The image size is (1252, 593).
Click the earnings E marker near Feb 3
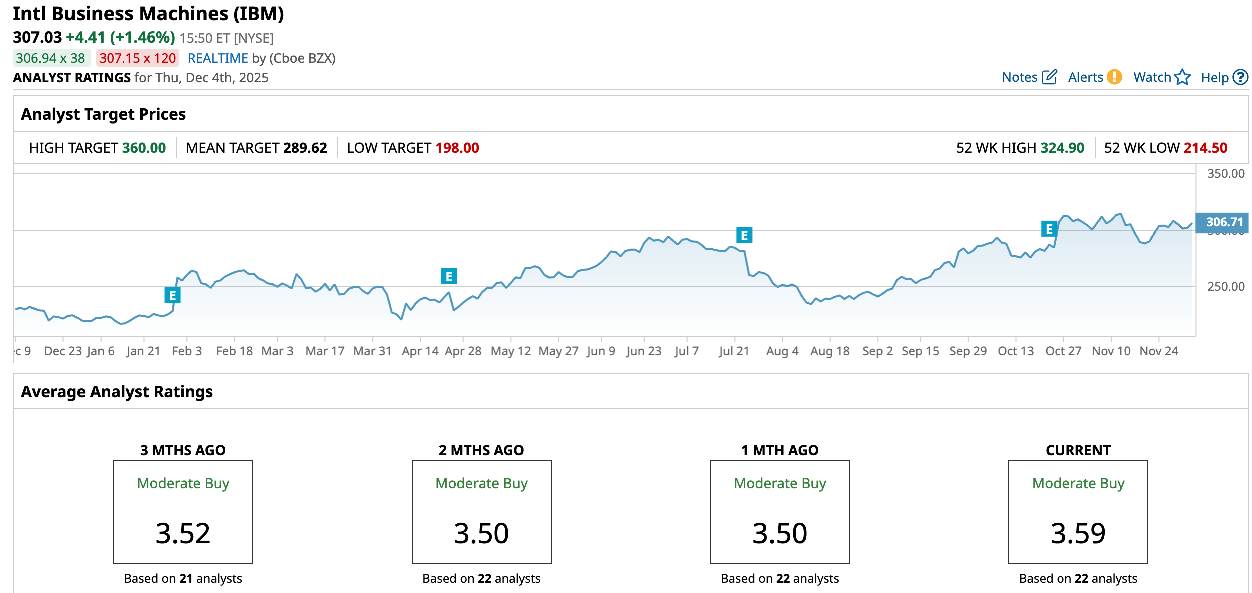coord(172,295)
